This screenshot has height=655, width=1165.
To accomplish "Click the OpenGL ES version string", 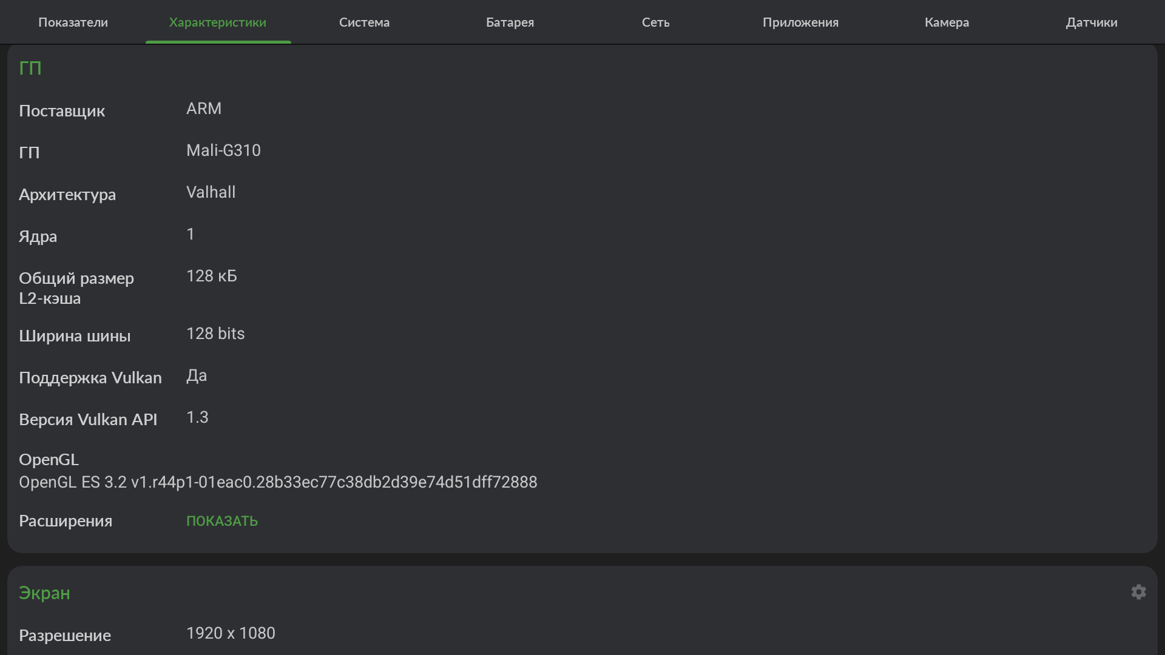I will tap(278, 482).
